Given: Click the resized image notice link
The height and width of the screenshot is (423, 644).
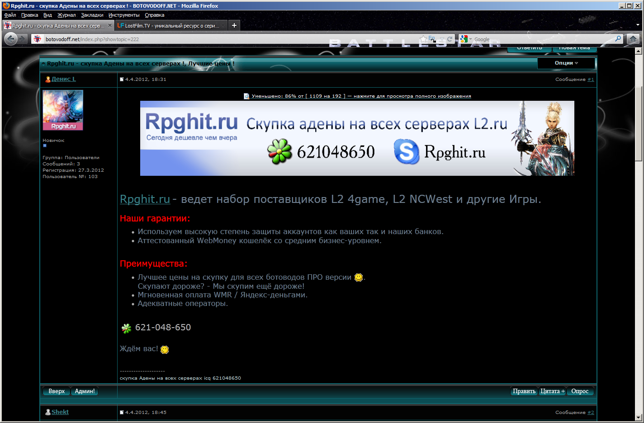Looking at the screenshot, I should tap(361, 96).
